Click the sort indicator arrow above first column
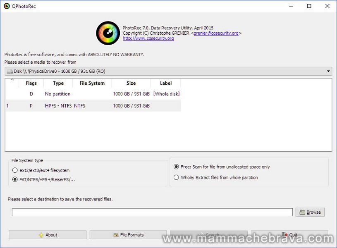This screenshot has height=248, width=337. pyautogui.click(x=12, y=79)
